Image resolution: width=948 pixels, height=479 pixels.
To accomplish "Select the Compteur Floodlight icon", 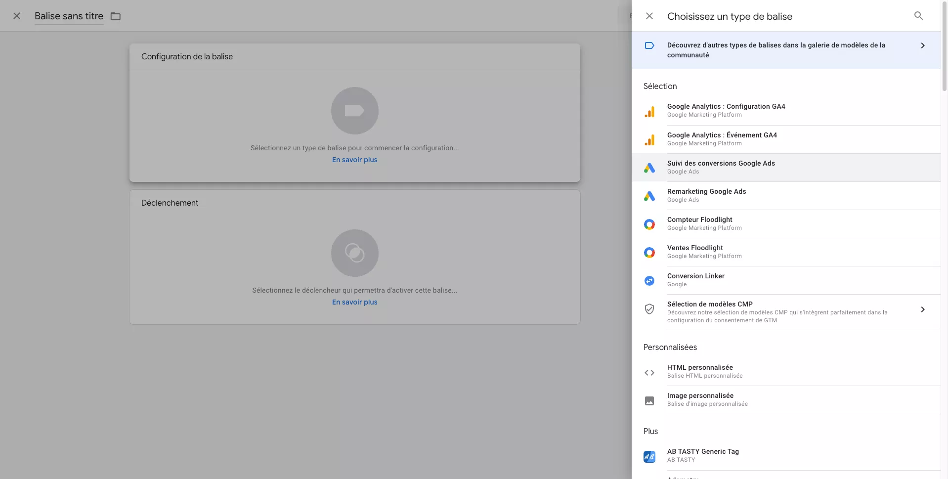I will point(650,224).
